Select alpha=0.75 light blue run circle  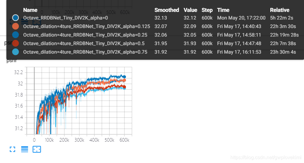tap(16, 52)
